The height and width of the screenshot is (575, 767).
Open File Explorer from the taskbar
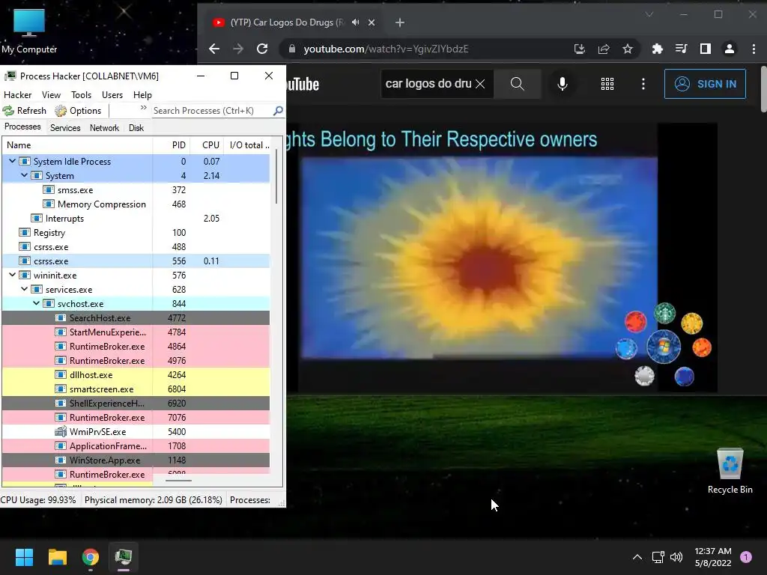tap(57, 557)
